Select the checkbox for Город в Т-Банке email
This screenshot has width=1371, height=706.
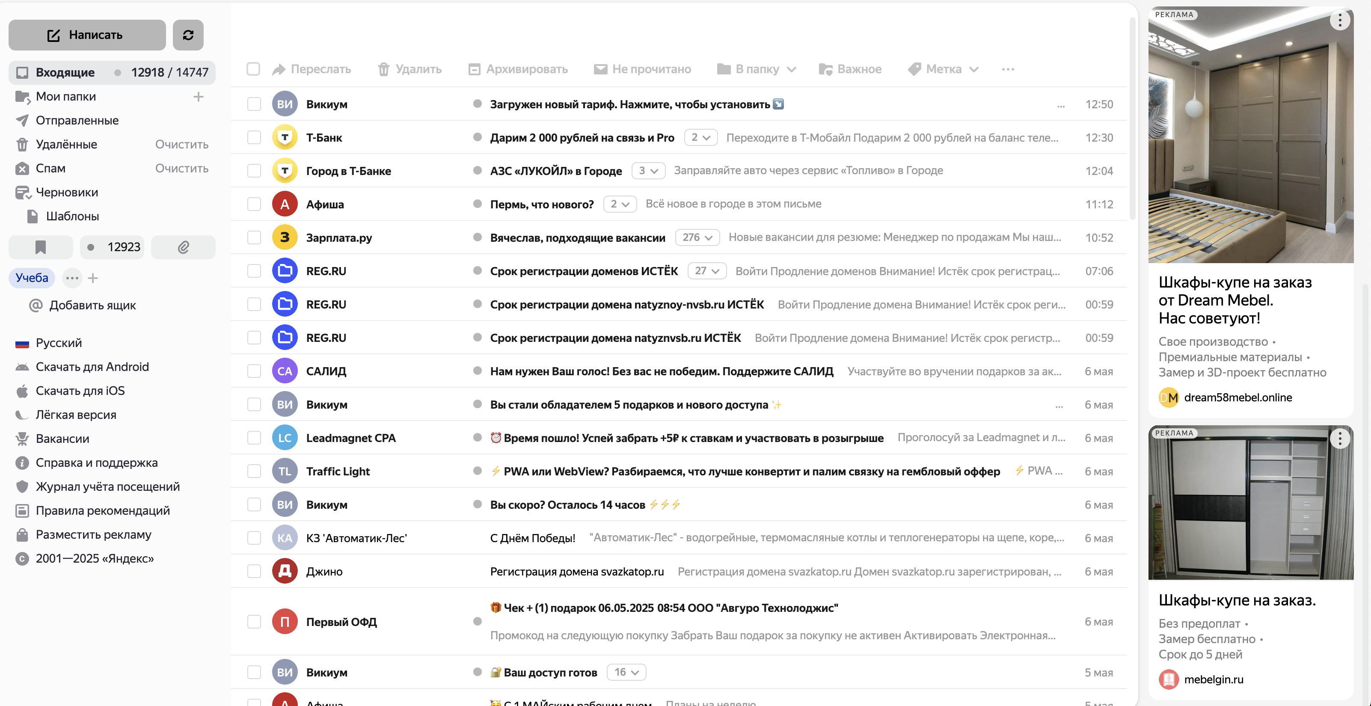coord(254,171)
